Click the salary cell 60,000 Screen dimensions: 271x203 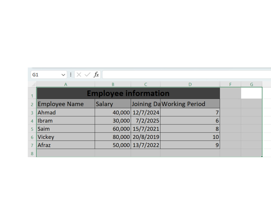point(113,129)
